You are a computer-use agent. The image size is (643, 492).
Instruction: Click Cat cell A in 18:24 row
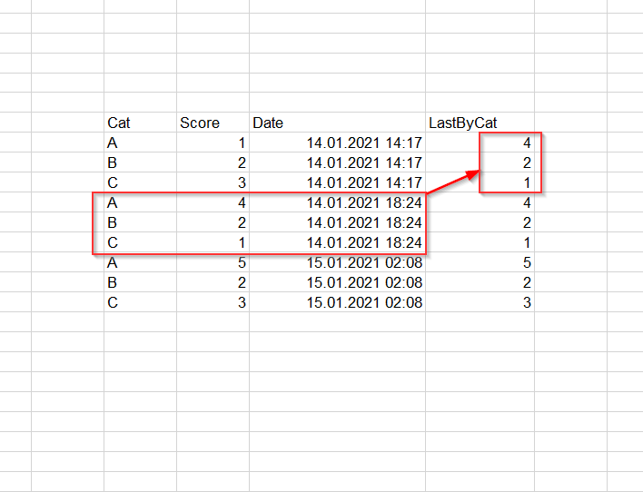140,202
